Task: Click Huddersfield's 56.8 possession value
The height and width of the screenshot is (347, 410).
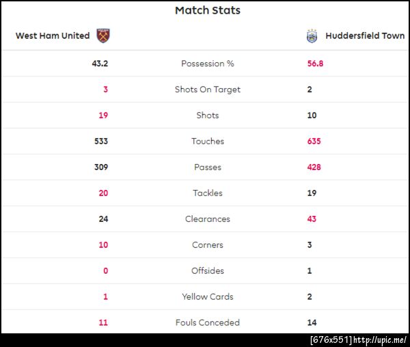Action: (315, 64)
